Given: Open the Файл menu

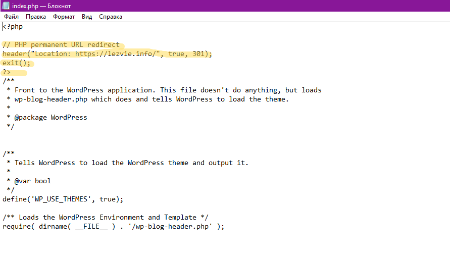Looking at the screenshot, I should 11,17.
